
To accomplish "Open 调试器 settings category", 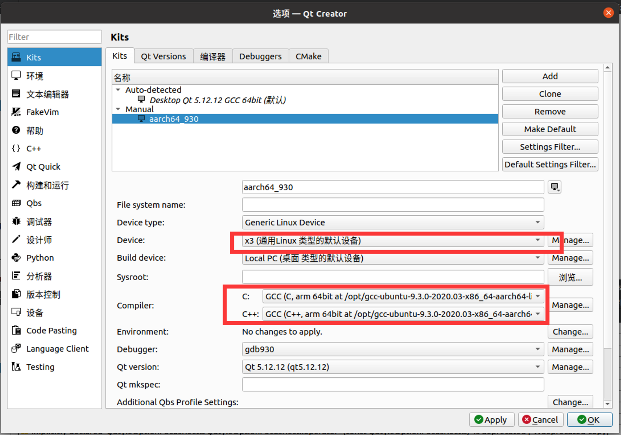I will coord(54,222).
